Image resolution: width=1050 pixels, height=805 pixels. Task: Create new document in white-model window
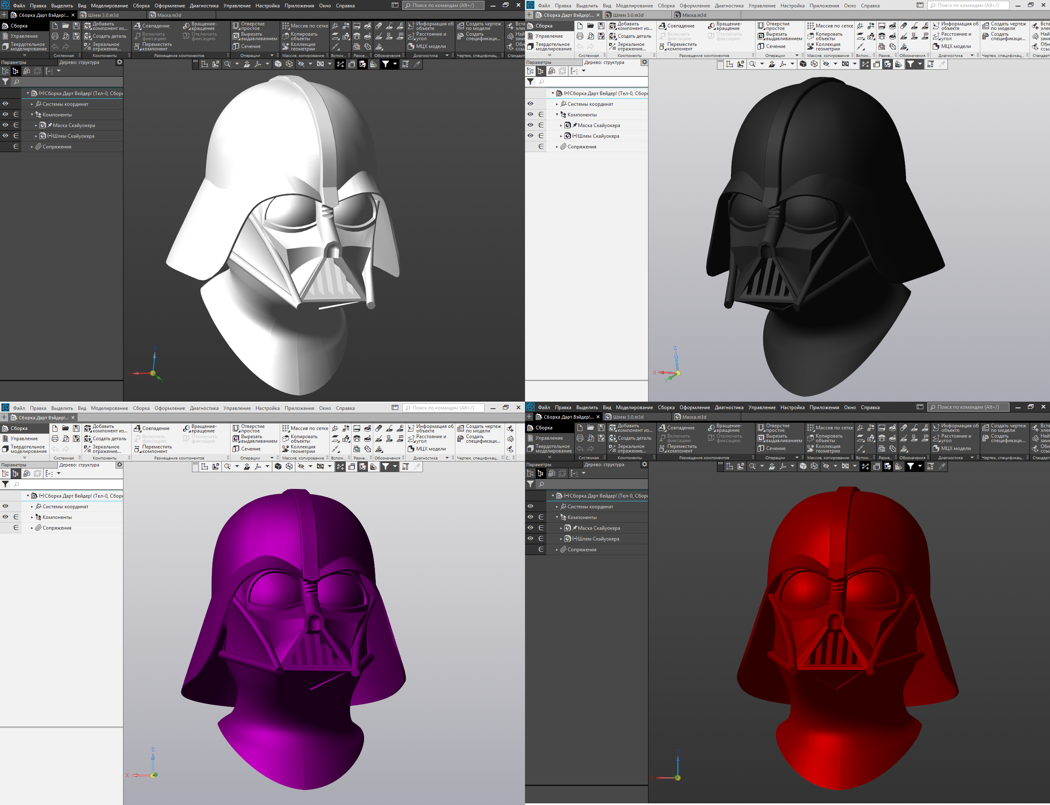click(x=55, y=26)
